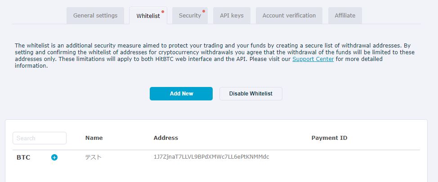438x182 pixels.
Task: Select the BTC currency row label
Action: click(23, 157)
